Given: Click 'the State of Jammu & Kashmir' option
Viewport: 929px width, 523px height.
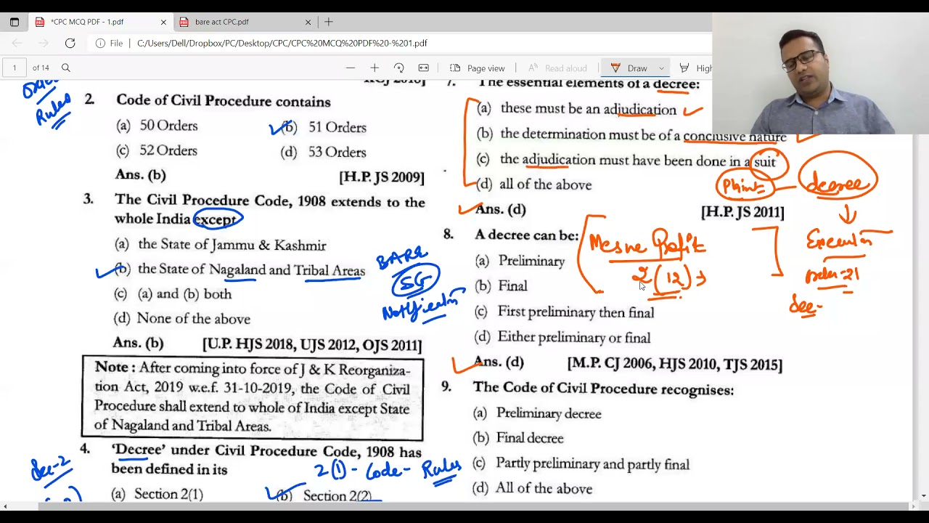Looking at the screenshot, I should pyautogui.click(x=232, y=246).
